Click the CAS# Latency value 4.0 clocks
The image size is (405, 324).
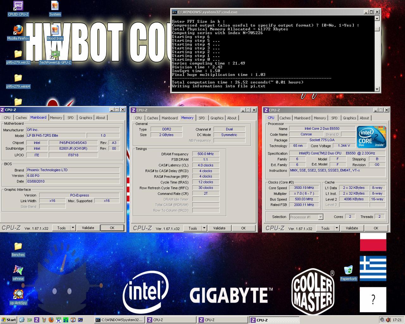point(206,165)
